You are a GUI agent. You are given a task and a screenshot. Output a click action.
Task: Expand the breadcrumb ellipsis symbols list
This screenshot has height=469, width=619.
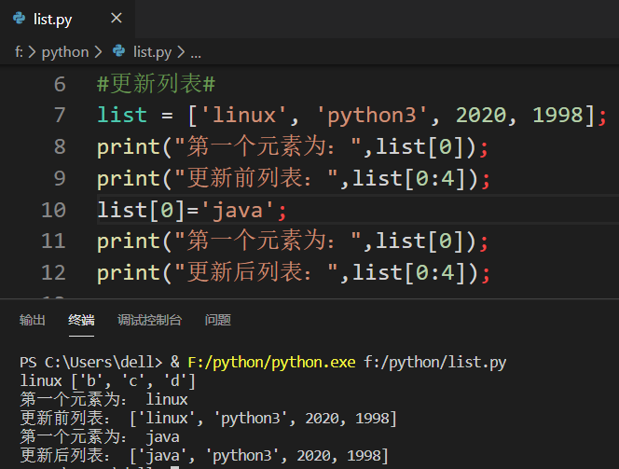pyautogui.click(x=196, y=53)
